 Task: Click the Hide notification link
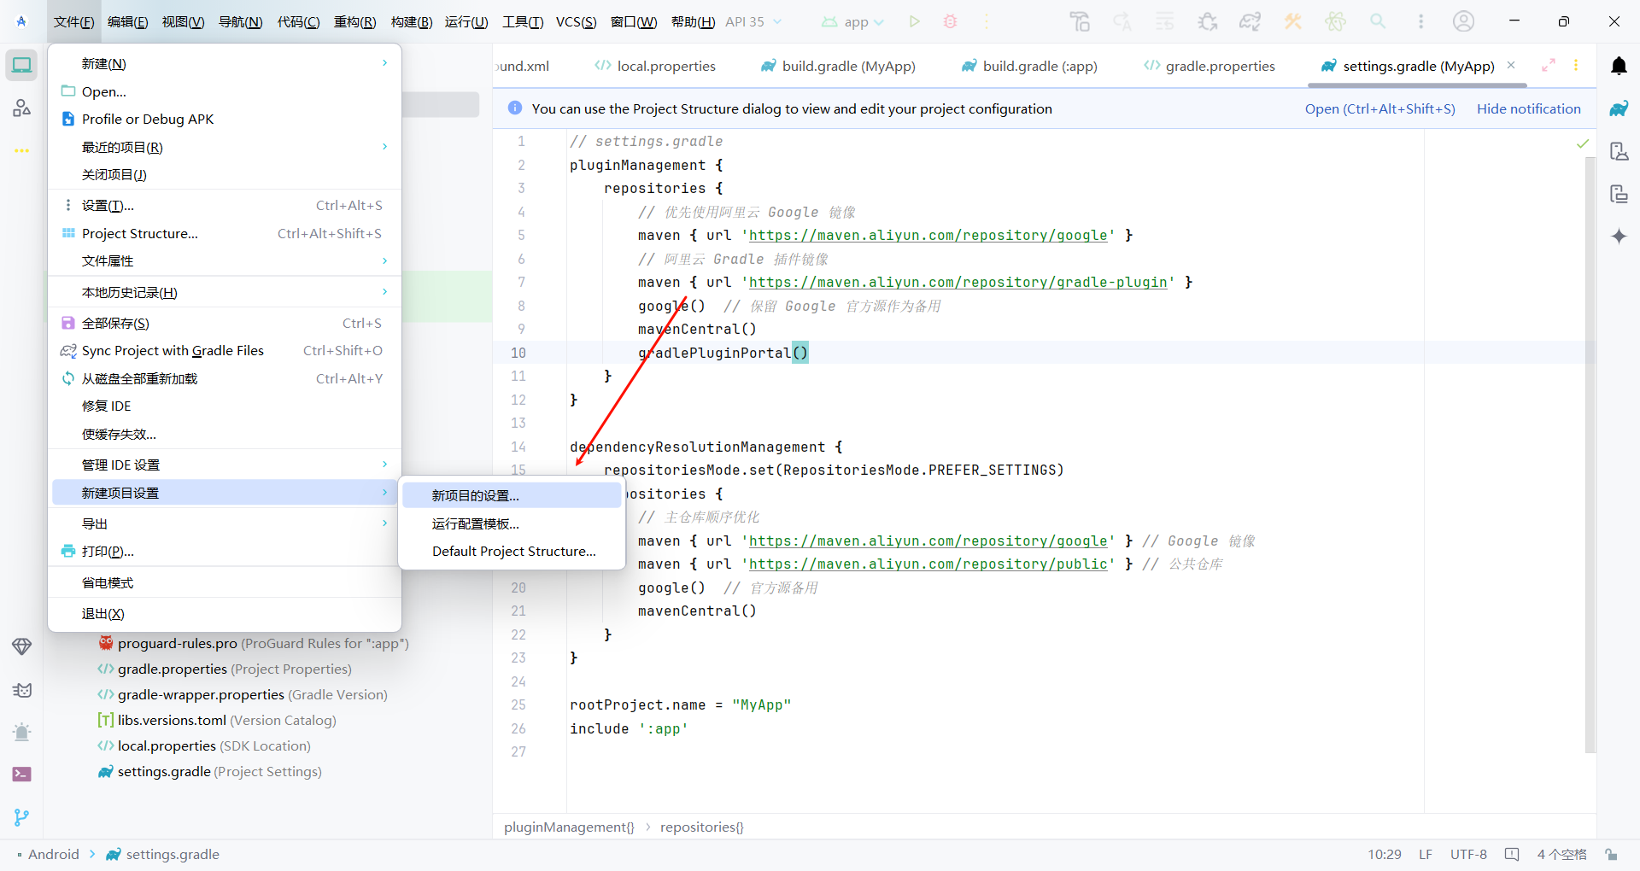tap(1528, 108)
